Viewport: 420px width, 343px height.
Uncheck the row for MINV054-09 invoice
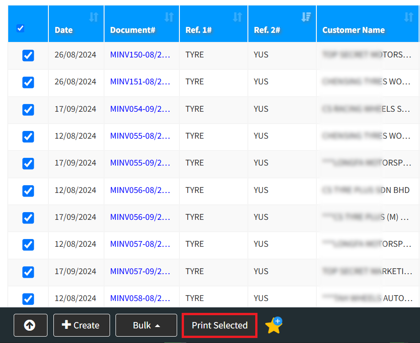click(x=28, y=109)
